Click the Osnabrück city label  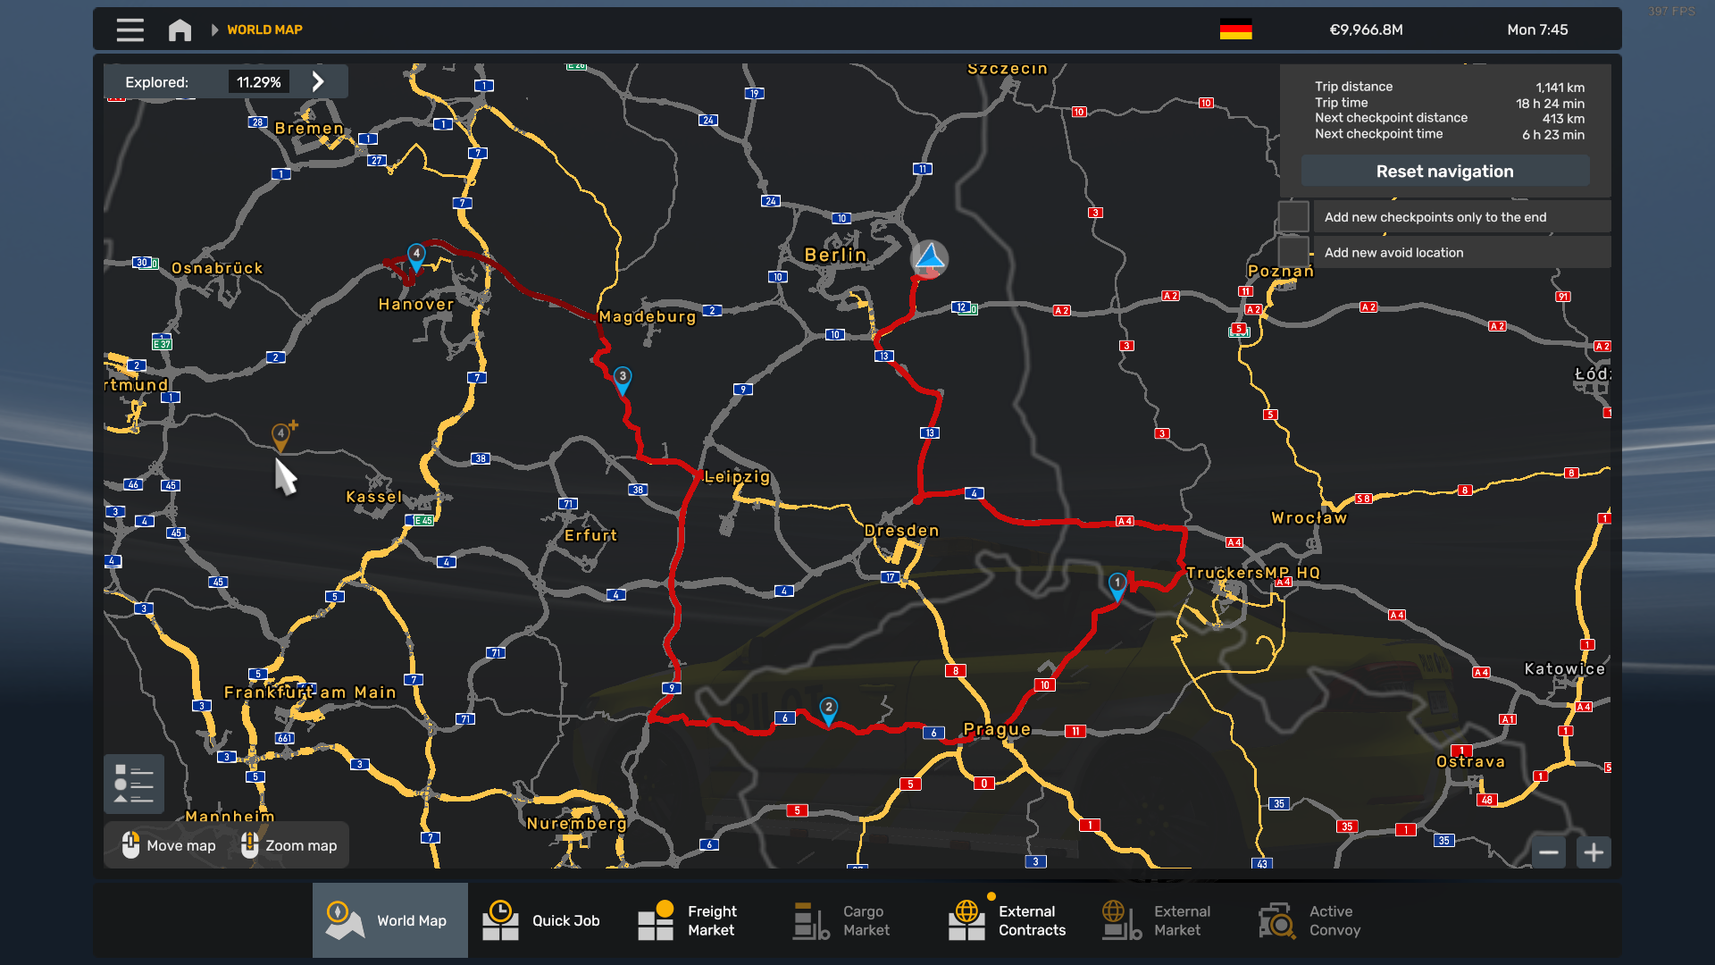(217, 268)
